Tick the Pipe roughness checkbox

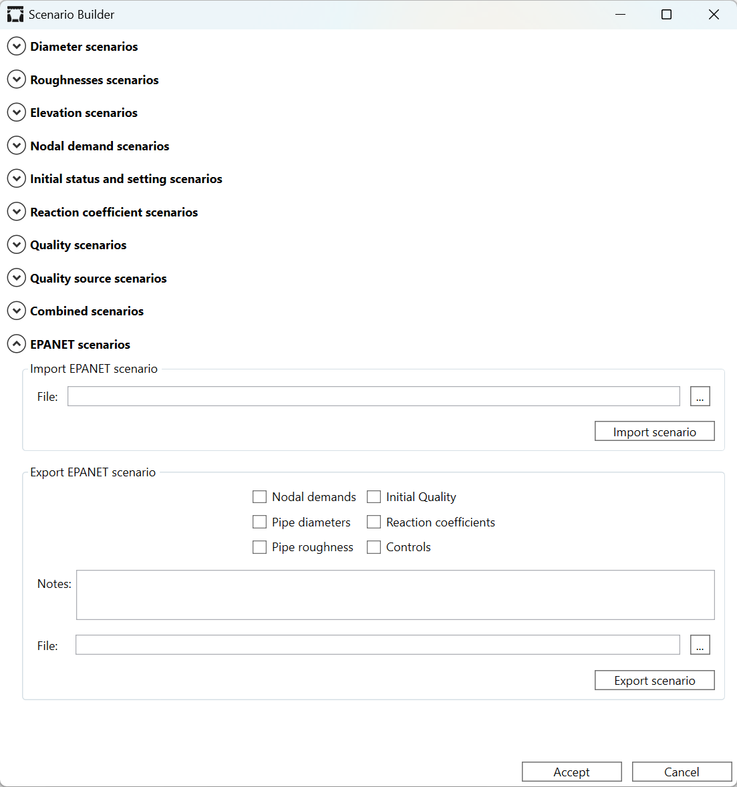[260, 547]
